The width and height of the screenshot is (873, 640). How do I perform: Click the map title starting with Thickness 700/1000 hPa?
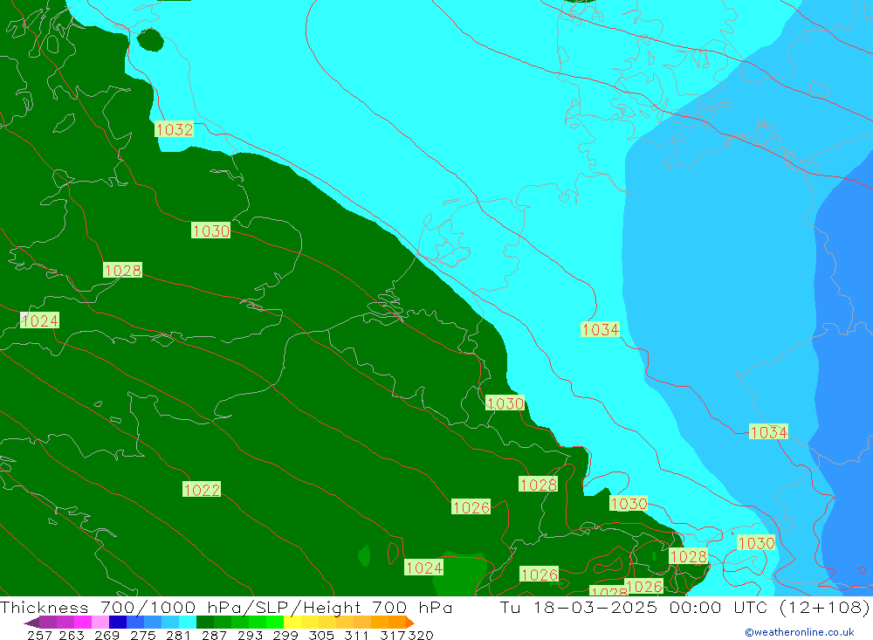226,607
